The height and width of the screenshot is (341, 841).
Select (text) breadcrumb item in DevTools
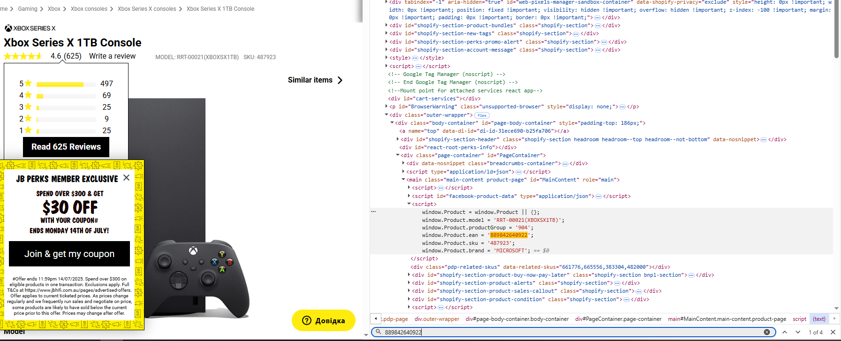pos(819,319)
